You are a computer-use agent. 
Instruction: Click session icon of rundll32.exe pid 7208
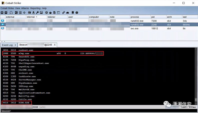(x=2, y=21)
